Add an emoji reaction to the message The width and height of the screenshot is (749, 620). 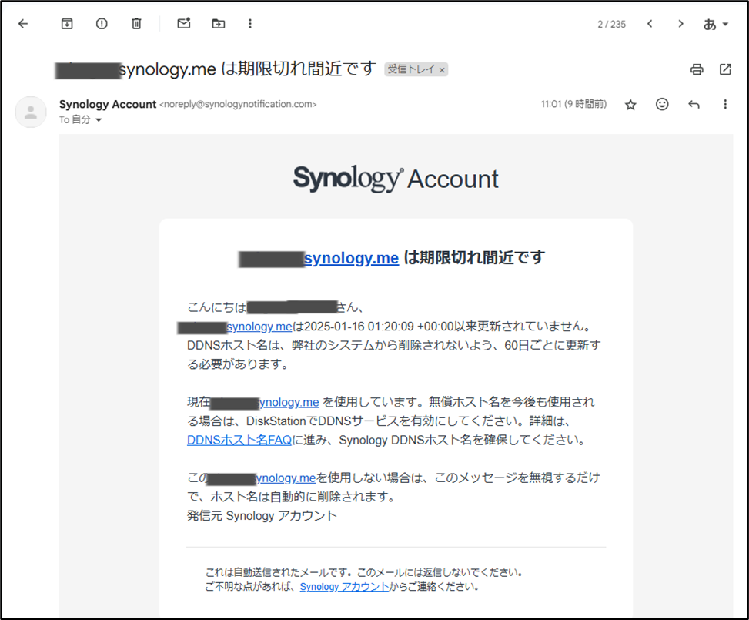coord(662,104)
